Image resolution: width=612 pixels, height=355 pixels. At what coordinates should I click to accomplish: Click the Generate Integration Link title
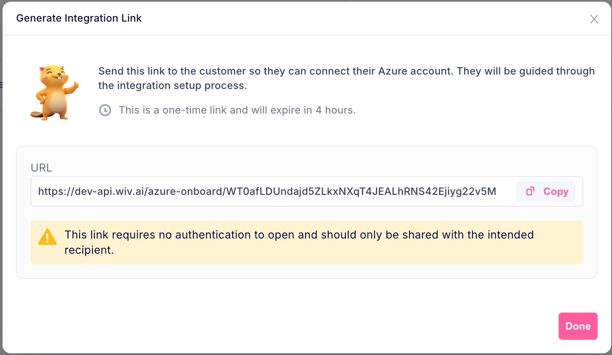[x=79, y=18]
